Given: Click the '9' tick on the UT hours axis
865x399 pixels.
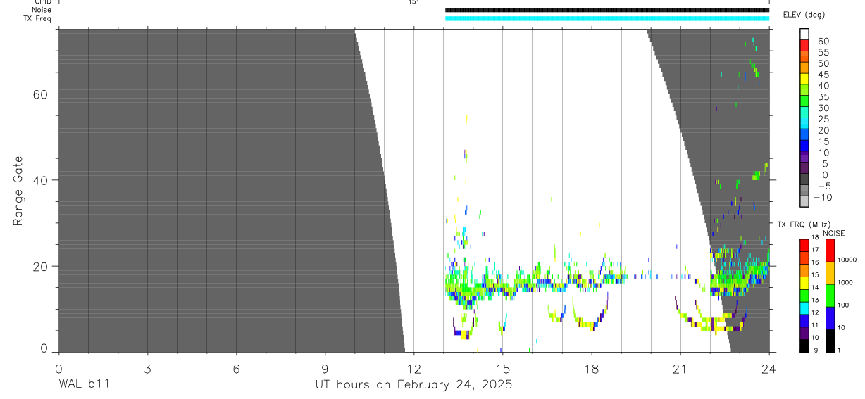Looking at the screenshot, I should click(x=325, y=368).
